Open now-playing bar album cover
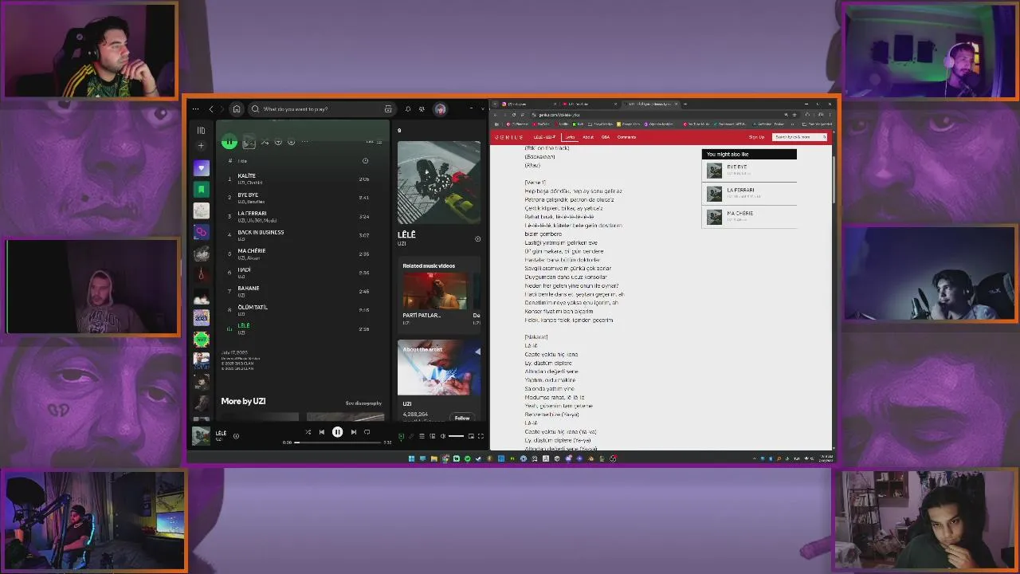The height and width of the screenshot is (574, 1020). pos(201,435)
